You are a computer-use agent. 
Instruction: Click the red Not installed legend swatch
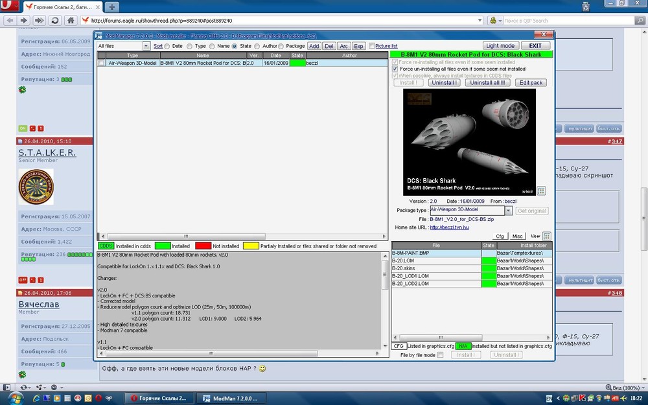point(203,246)
